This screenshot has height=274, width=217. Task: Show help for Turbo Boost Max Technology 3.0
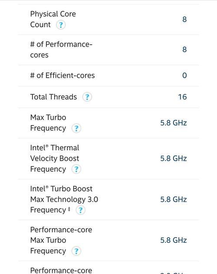pyautogui.click(x=80, y=210)
